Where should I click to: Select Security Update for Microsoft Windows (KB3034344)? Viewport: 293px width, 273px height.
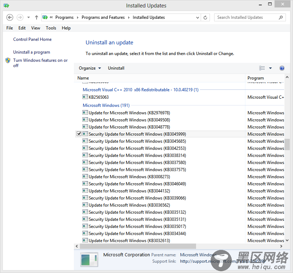pyautogui.click(x=137, y=233)
